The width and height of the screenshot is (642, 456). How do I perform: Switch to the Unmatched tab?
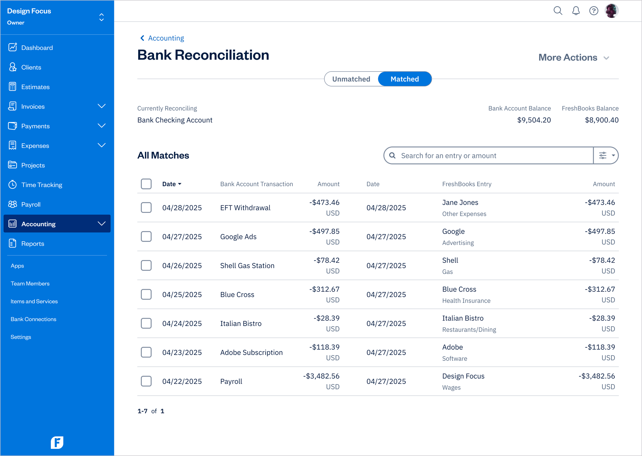pos(351,79)
